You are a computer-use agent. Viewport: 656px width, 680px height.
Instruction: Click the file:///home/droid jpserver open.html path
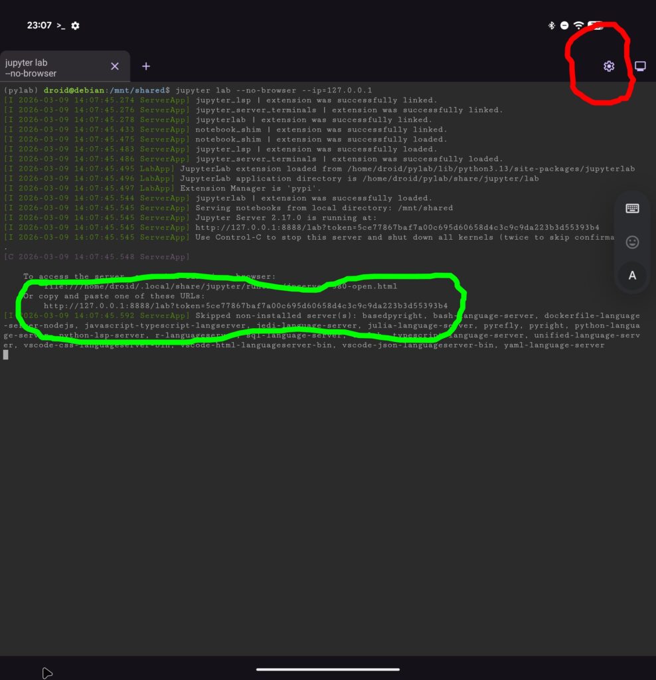coord(219,287)
